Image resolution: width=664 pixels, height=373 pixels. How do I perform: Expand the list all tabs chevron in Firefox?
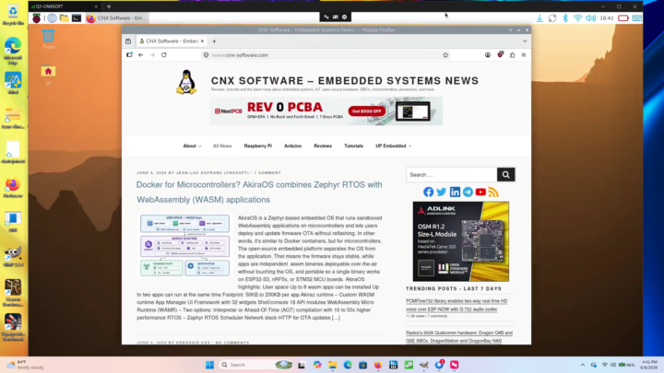tap(525, 41)
